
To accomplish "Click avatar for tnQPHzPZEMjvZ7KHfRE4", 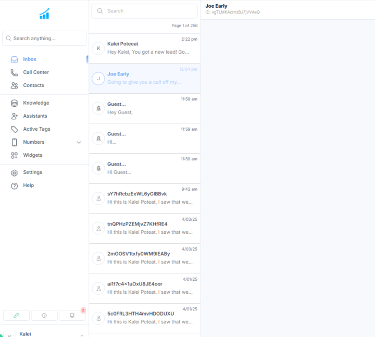I will coord(98,229).
